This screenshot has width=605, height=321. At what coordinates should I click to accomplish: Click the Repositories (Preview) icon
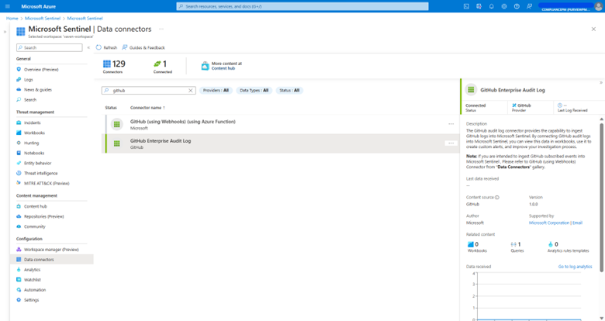click(19, 216)
